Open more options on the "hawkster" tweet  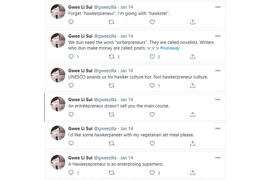pyautogui.click(x=218, y=7)
